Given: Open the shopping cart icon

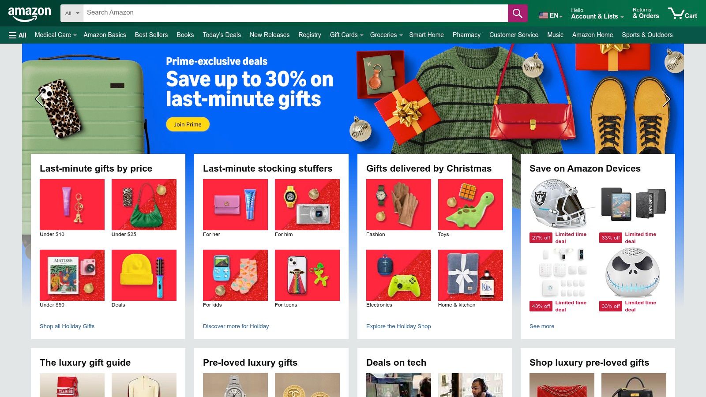Looking at the screenshot, I should coord(682,13).
